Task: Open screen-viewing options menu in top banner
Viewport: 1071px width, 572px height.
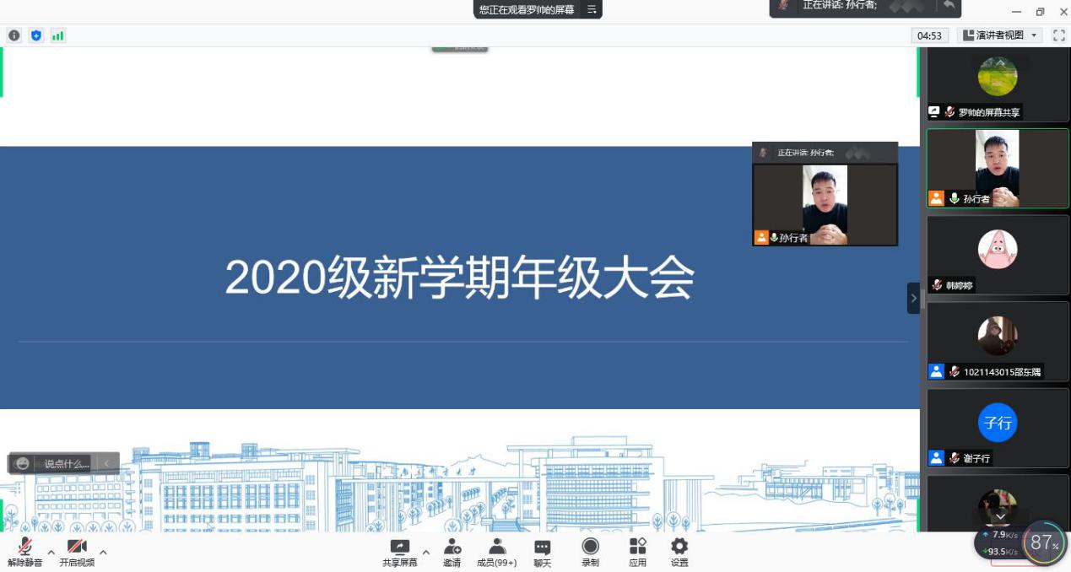Action: pyautogui.click(x=592, y=9)
